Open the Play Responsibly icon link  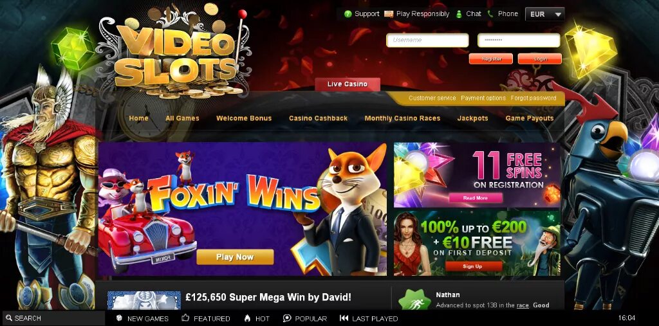pyautogui.click(x=389, y=14)
